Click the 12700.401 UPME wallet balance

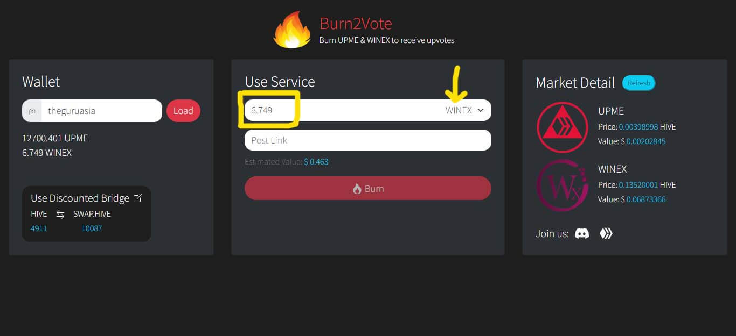pyautogui.click(x=55, y=138)
